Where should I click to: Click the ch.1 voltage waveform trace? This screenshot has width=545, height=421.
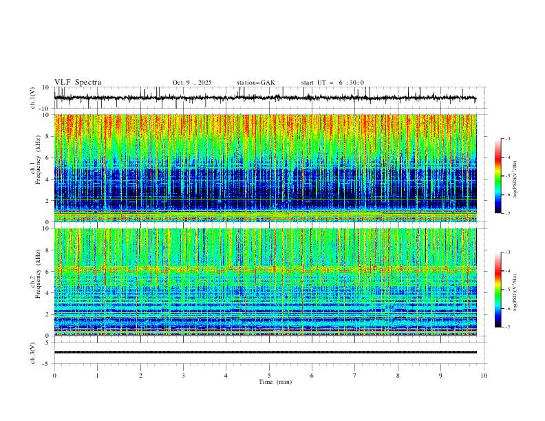coord(265,98)
